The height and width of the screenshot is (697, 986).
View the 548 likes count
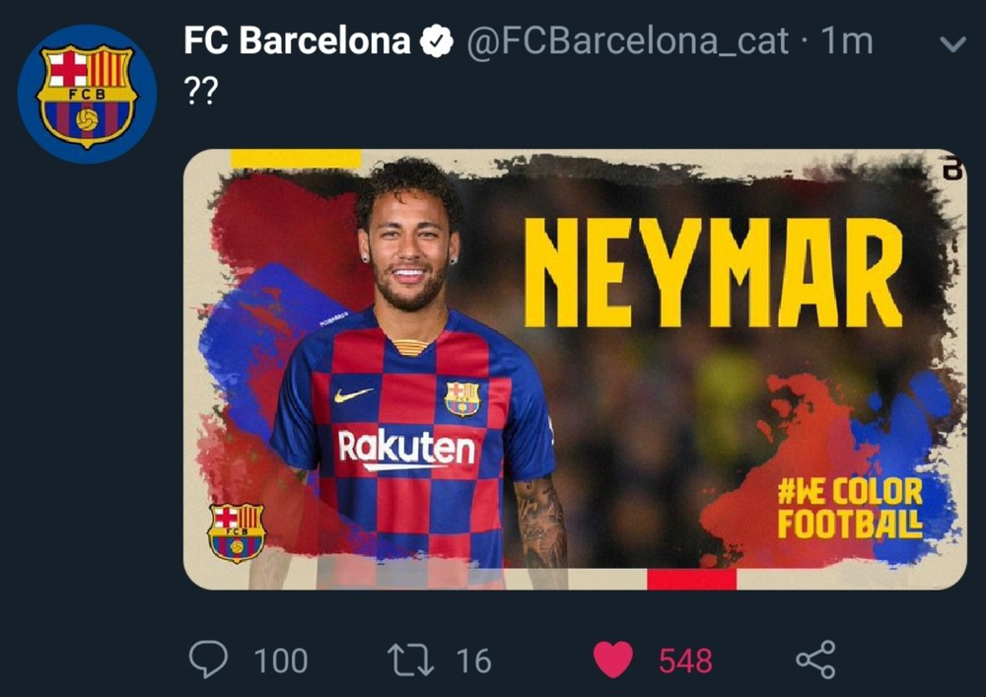[x=685, y=662]
